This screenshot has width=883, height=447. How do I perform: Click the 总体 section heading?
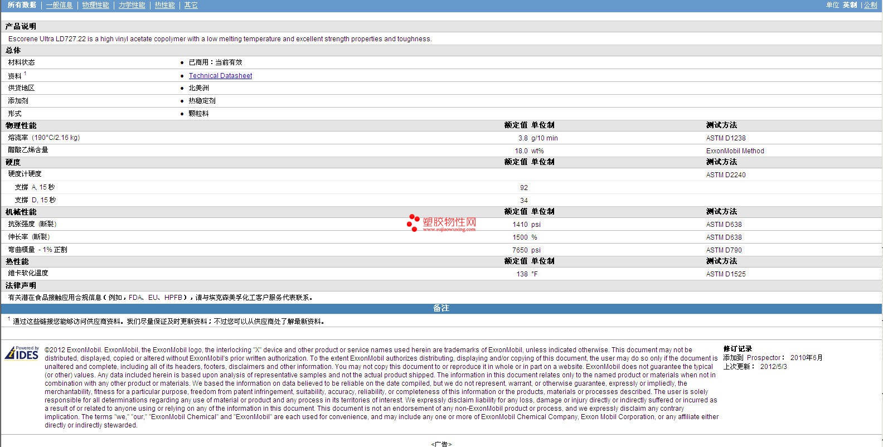[13, 50]
